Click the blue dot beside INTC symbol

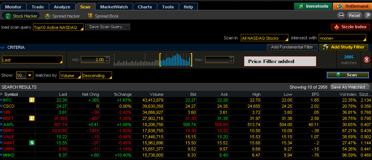point(2,100)
